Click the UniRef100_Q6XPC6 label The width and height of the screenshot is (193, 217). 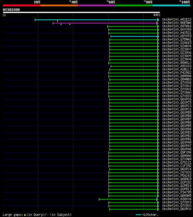(177, 99)
